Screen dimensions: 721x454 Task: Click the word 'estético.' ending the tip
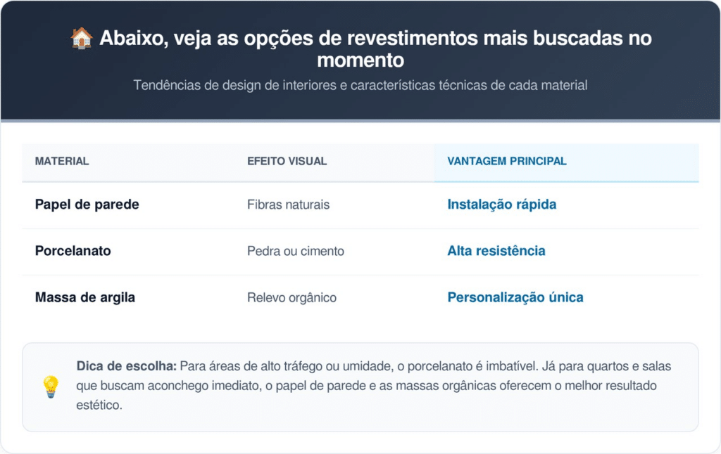click(x=99, y=406)
